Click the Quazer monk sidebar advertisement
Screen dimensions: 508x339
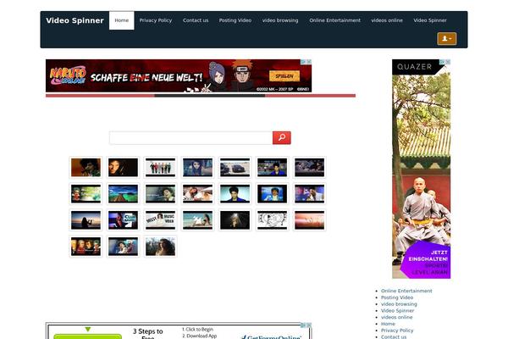point(421,169)
